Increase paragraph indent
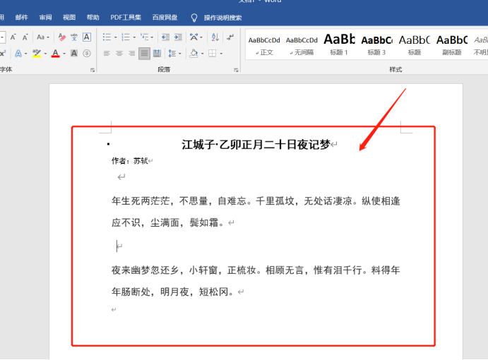Viewport: 488px width, 360px height. coord(178,37)
